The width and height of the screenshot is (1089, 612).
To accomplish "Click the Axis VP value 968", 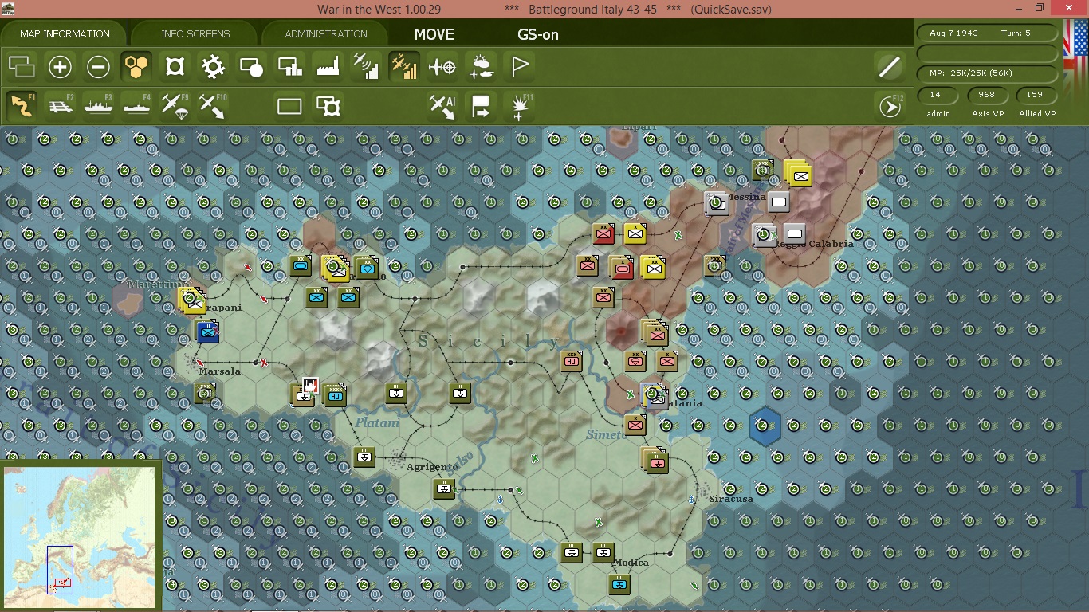I will 987,95.
